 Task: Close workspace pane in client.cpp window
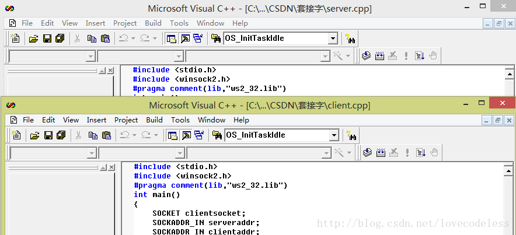point(111,167)
